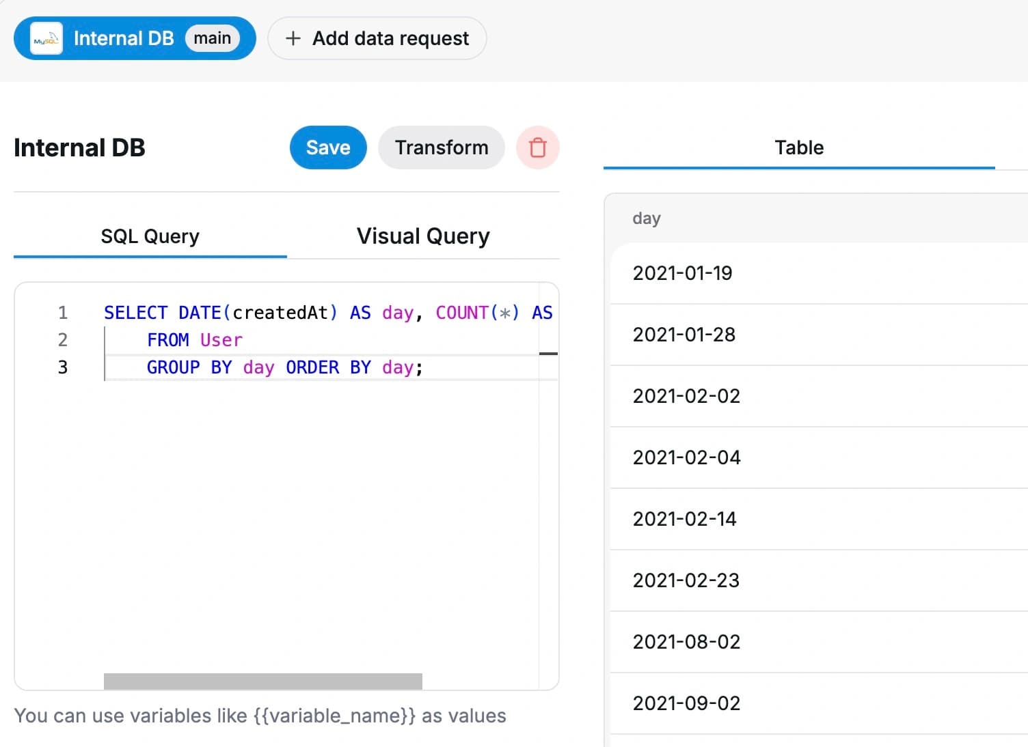Click Add data request

click(x=377, y=38)
